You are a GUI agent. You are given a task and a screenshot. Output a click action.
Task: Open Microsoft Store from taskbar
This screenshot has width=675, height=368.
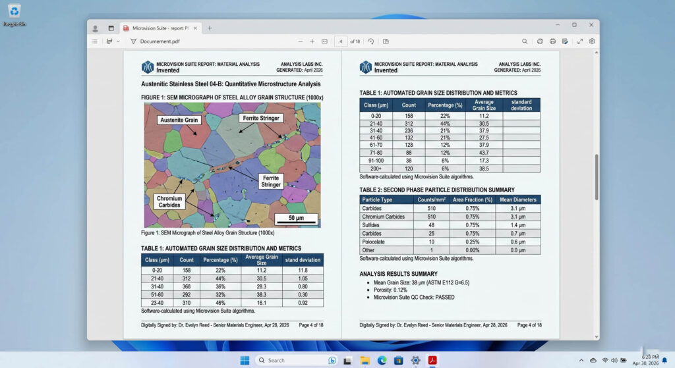(x=399, y=360)
